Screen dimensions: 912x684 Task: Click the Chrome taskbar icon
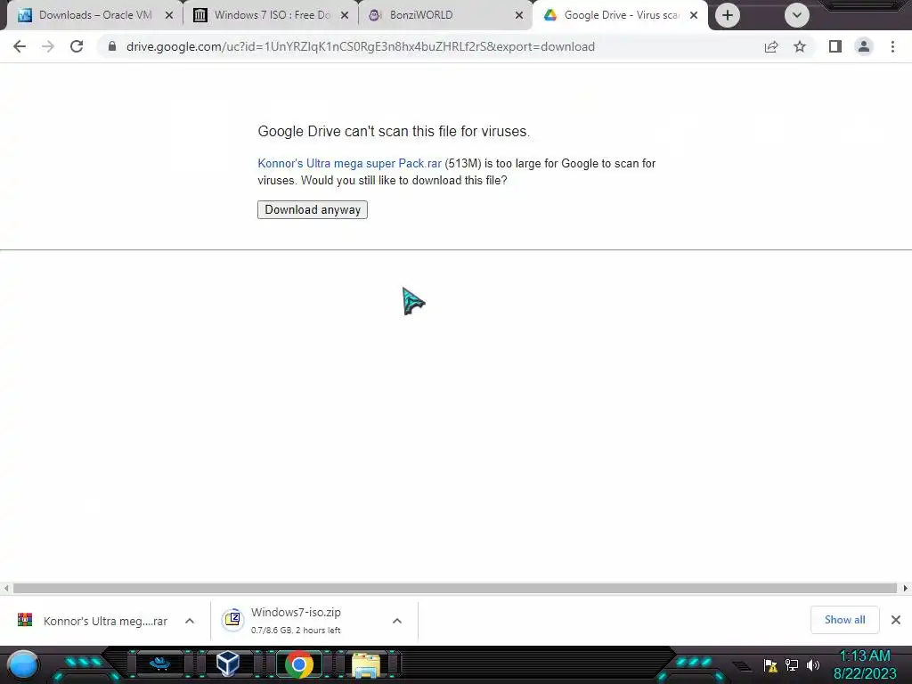click(299, 664)
